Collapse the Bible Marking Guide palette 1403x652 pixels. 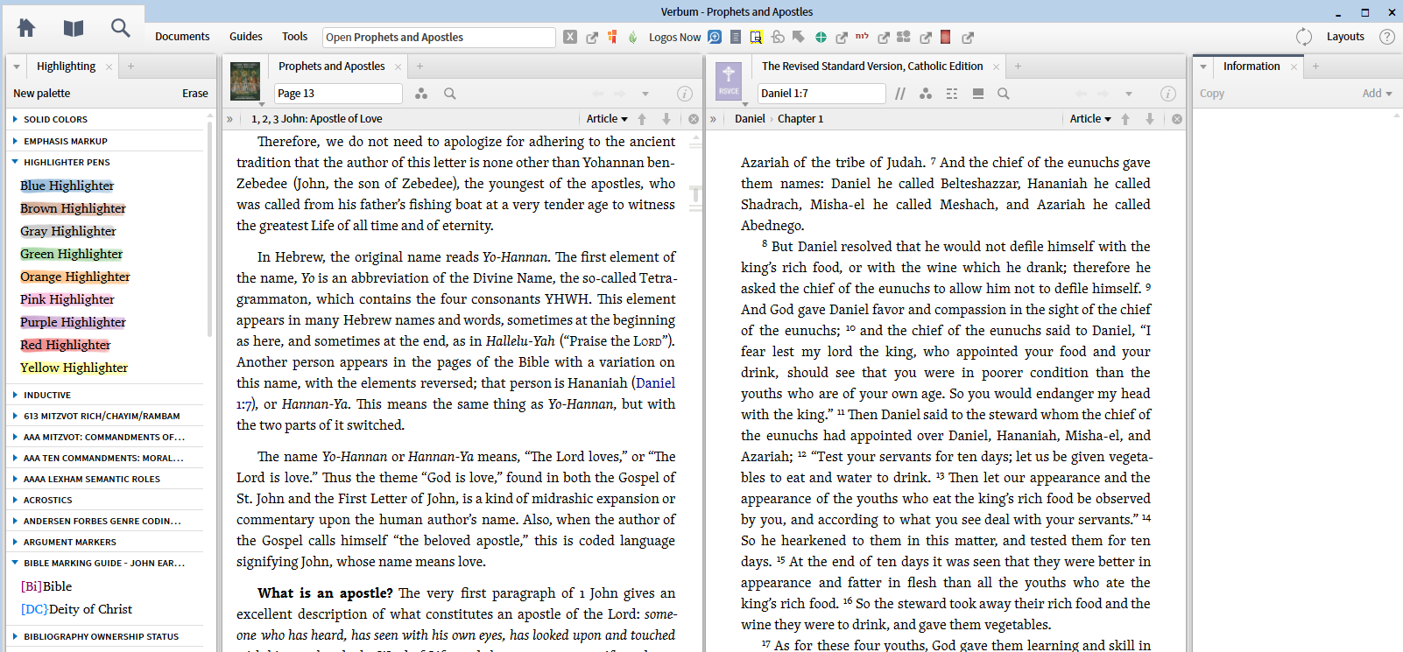(x=15, y=563)
